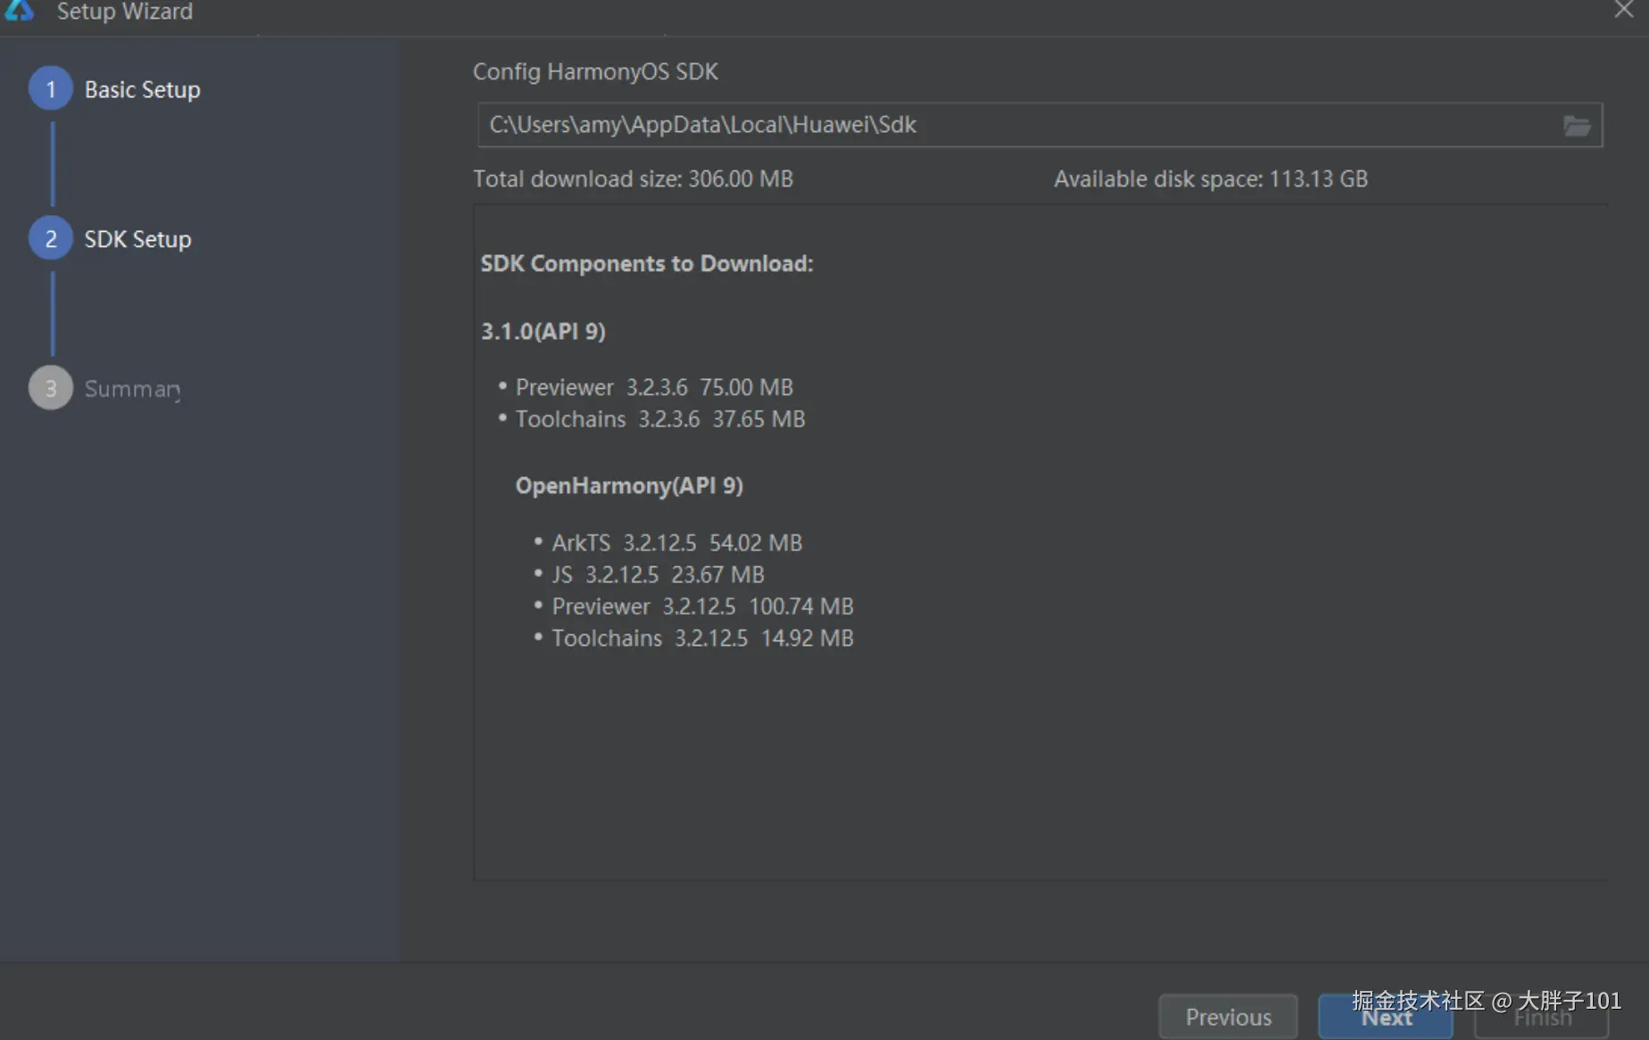Click the Next button
1649x1040 pixels.
point(1386,1017)
